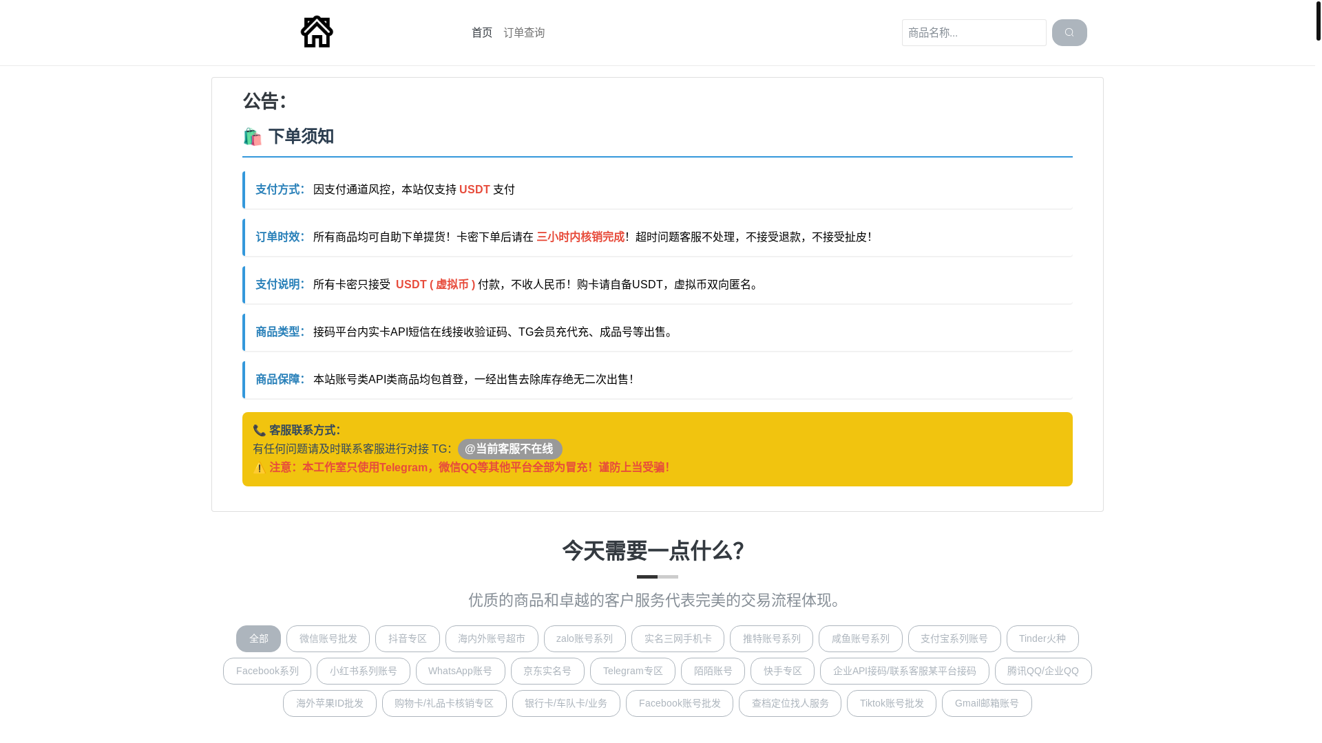Select the 推特账号系列 category

[x=771, y=638]
